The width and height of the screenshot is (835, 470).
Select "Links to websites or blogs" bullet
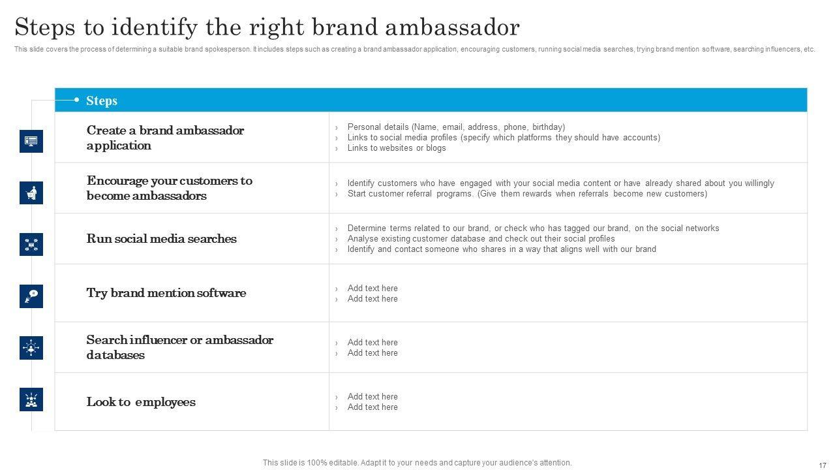tap(396, 148)
